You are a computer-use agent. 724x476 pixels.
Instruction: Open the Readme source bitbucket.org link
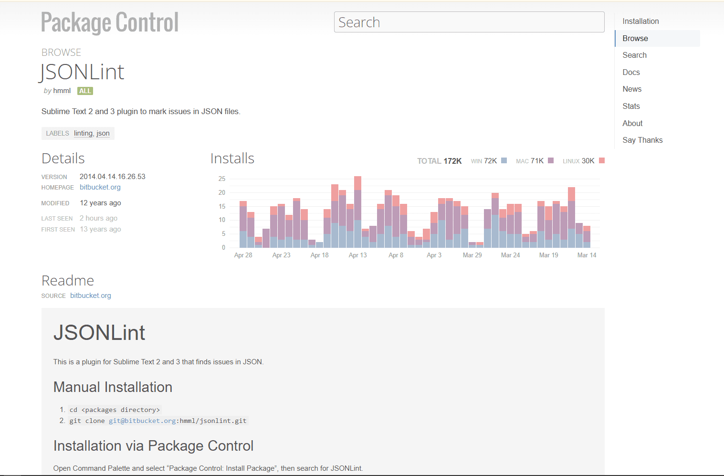(90, 296)
